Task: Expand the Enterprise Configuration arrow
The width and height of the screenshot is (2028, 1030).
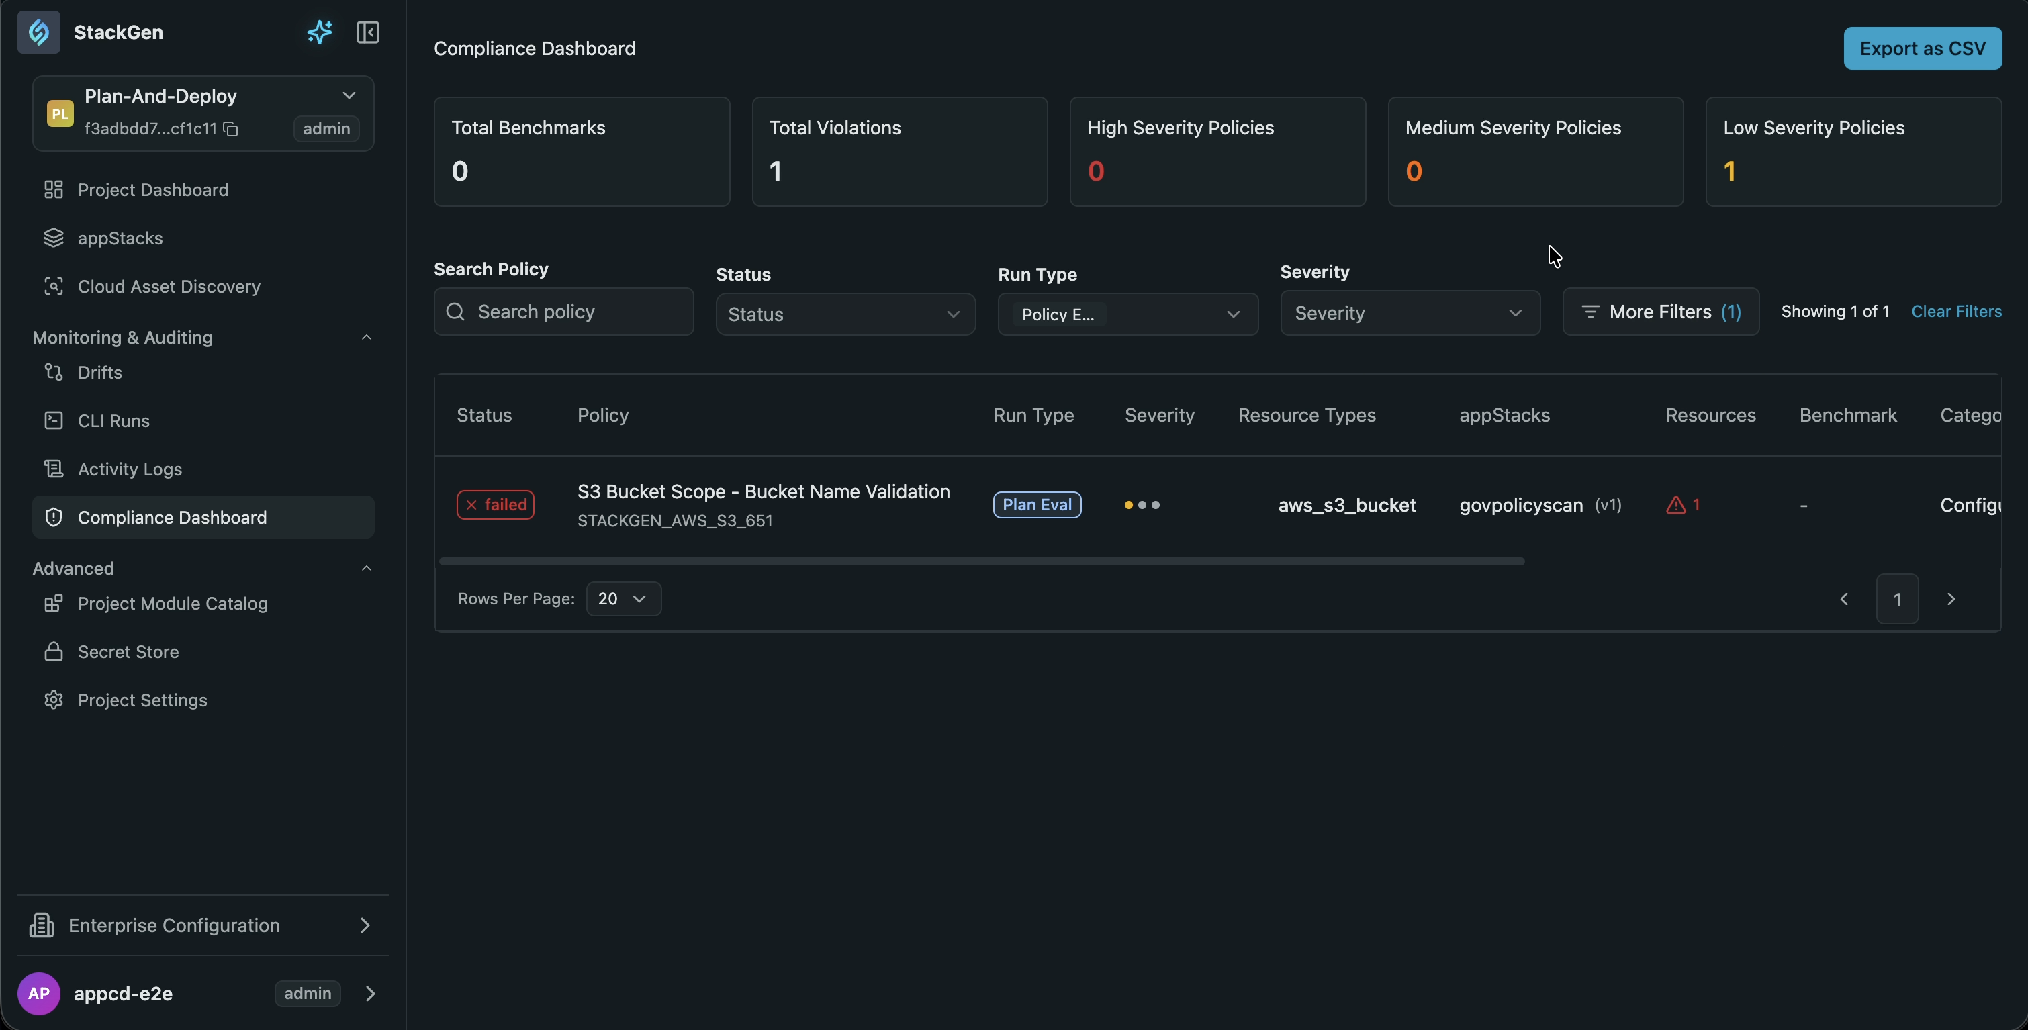Action: tap(365, 925)
